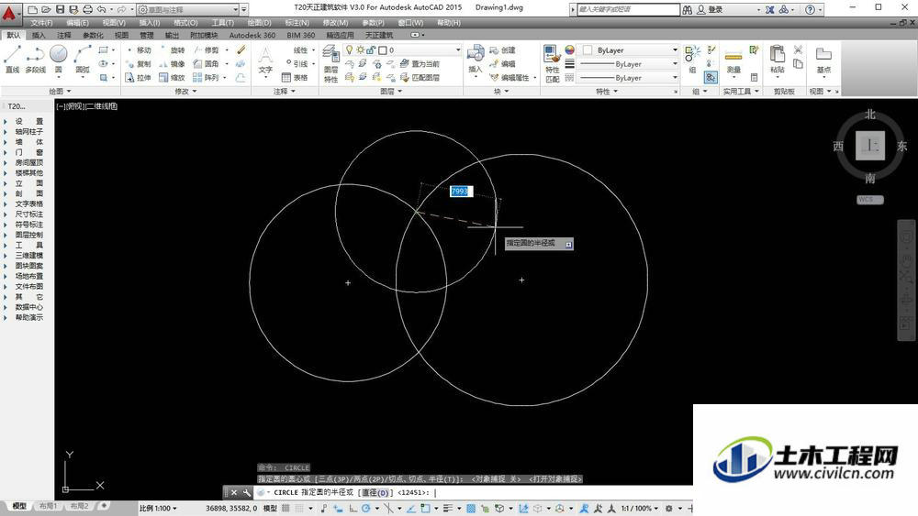
Task: Expand the 修改 (Modify) panel
Action: pyautogui.click(x=185, y=91)
